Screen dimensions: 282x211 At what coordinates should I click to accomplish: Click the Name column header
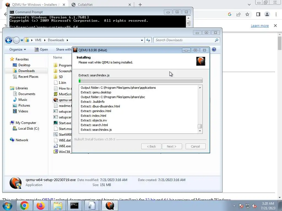click(58, 57)
